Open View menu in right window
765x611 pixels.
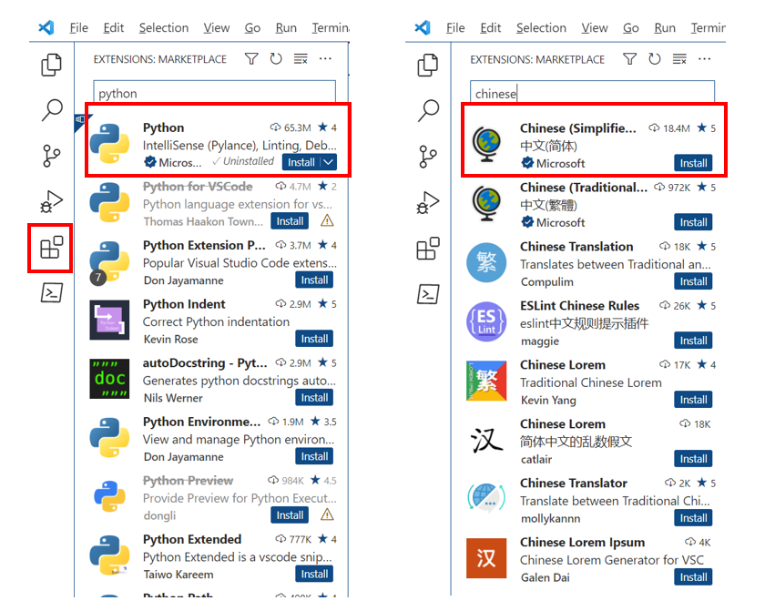594,28
